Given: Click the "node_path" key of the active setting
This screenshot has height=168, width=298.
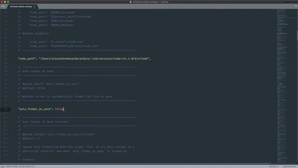Looking at the screenshot, I should (27, 59).
